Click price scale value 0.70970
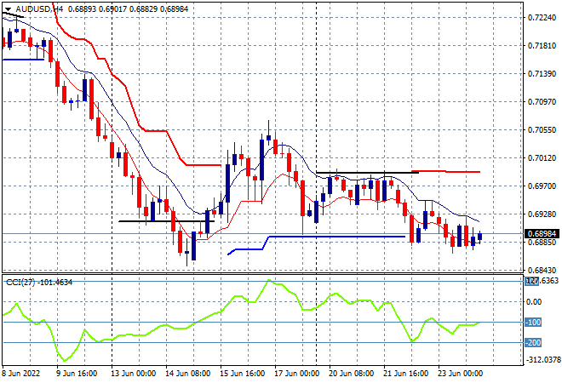This screenshot has height=383, width=562. coord(542,102)
